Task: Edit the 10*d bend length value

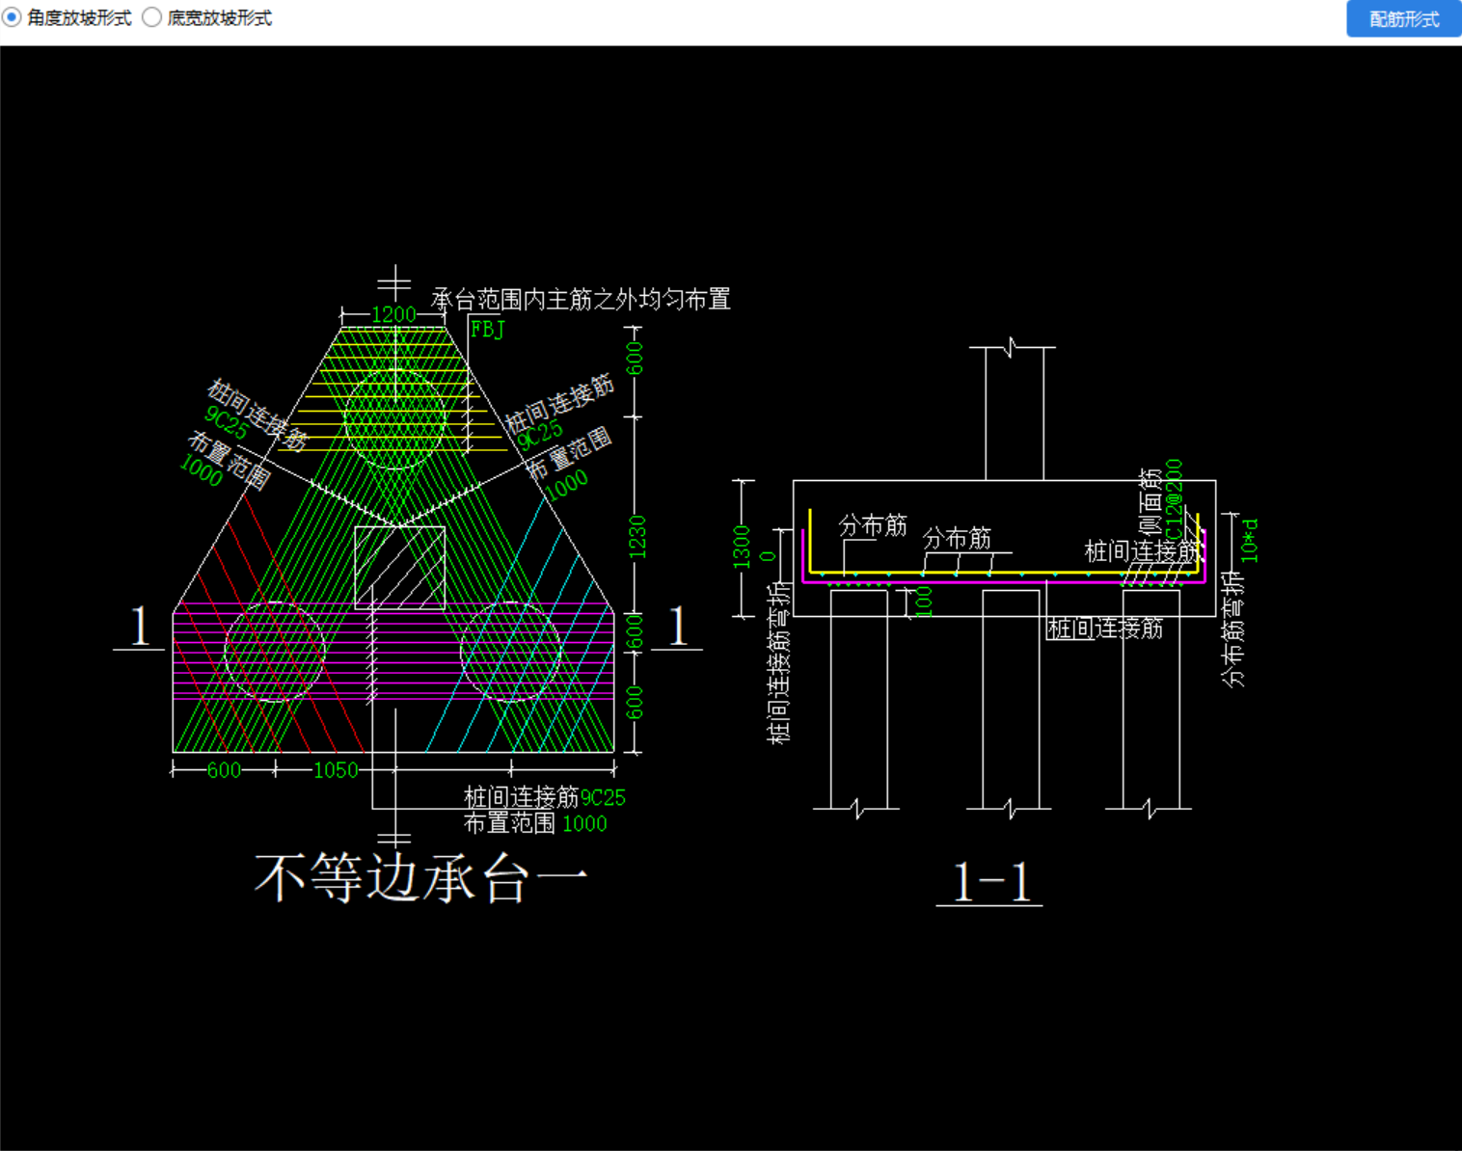Action: click(x=1250, y=541)
